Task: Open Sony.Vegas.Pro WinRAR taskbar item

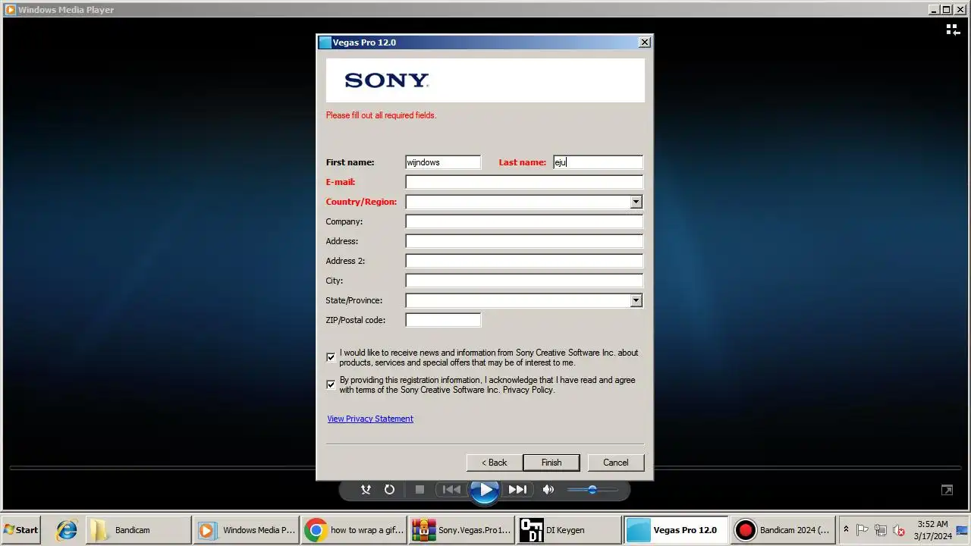Action: coord(461,530)
